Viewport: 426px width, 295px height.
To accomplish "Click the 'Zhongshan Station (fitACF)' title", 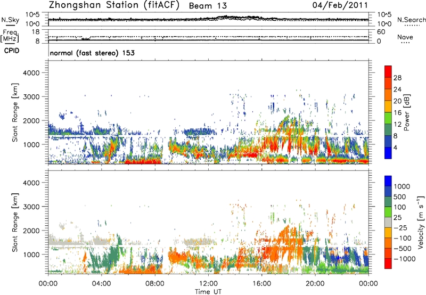I will (x=114, y=5).
